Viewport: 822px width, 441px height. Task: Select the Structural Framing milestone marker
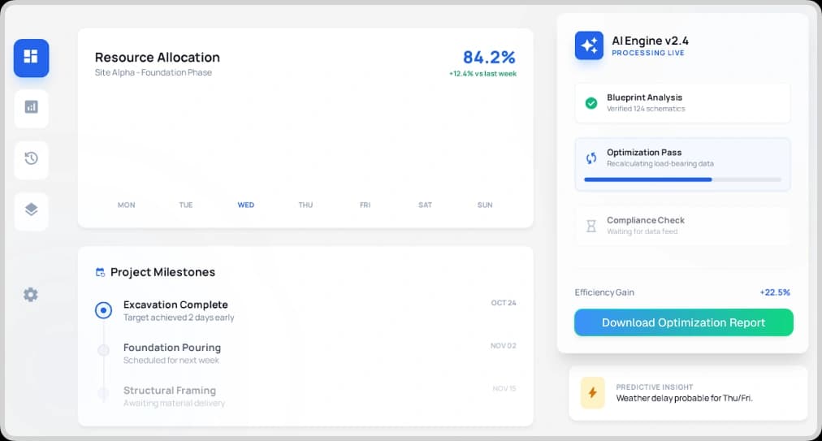point(103,393)
